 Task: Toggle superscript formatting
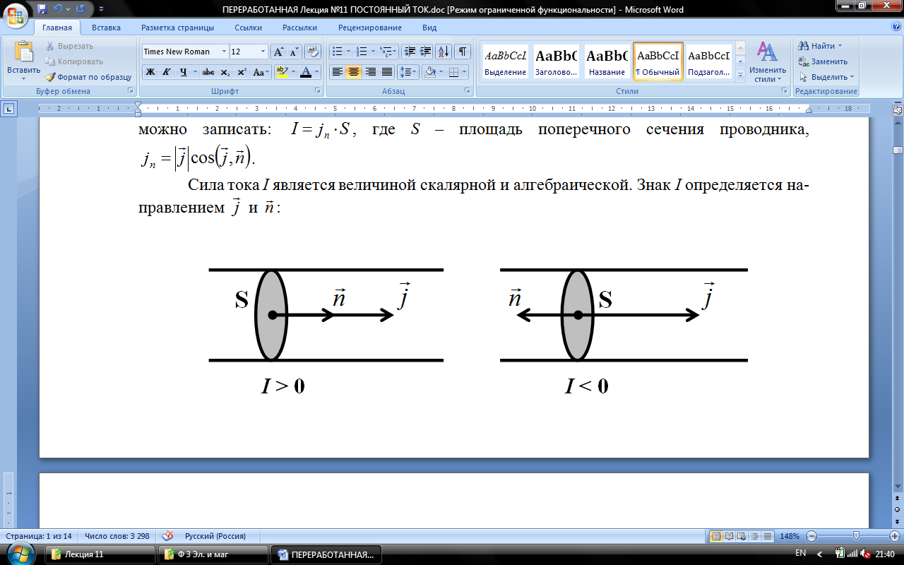click(x=241, y=71)
